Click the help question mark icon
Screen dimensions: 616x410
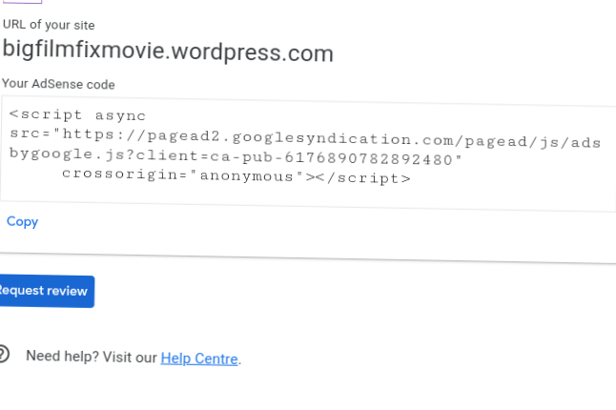point(4,355)
